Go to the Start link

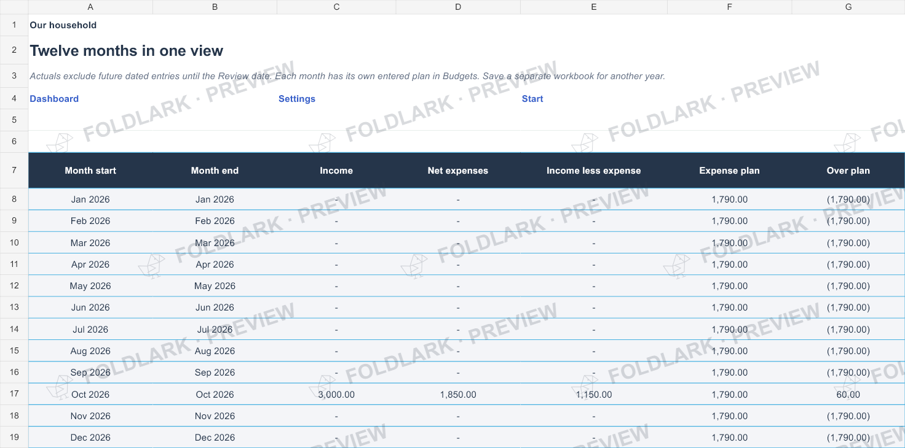[532, 99]
